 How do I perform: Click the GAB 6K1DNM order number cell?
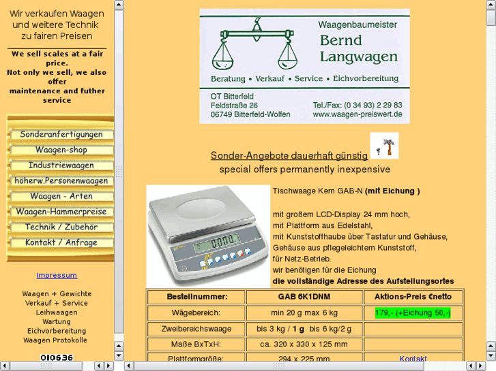pos(304,297)
